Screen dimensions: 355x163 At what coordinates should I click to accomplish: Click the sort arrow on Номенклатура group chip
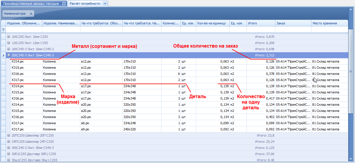pyautogui.click(x=31, y=14)
